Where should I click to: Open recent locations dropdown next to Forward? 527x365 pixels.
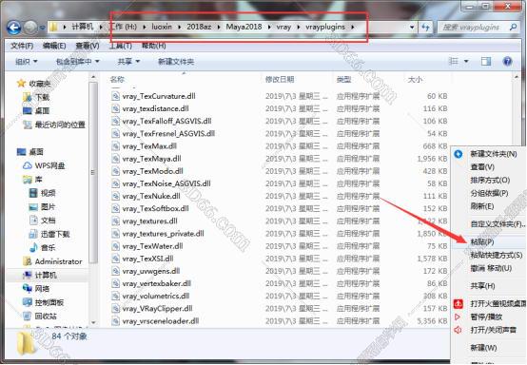pos(42,28)
